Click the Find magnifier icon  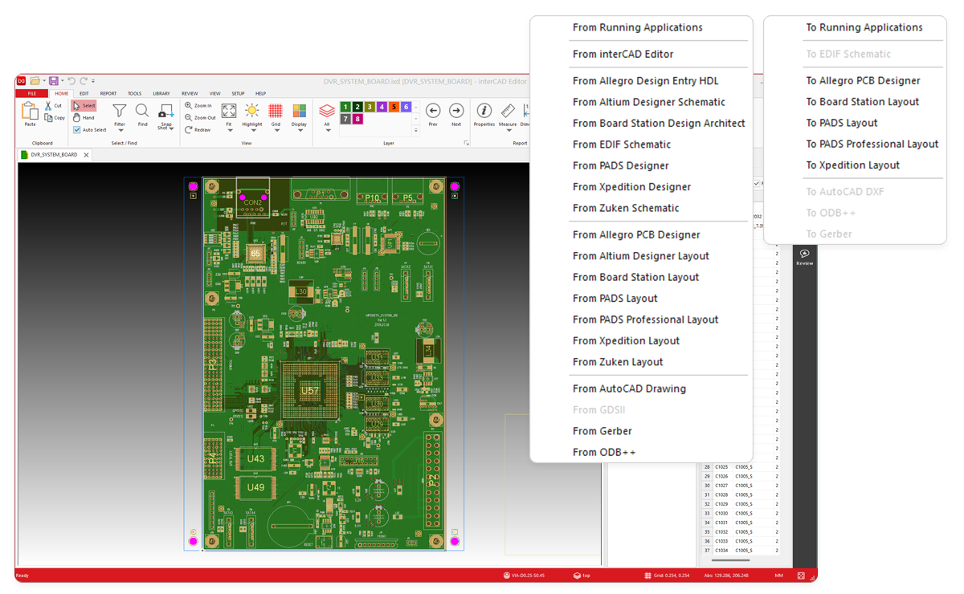click(x=142, y=111)
